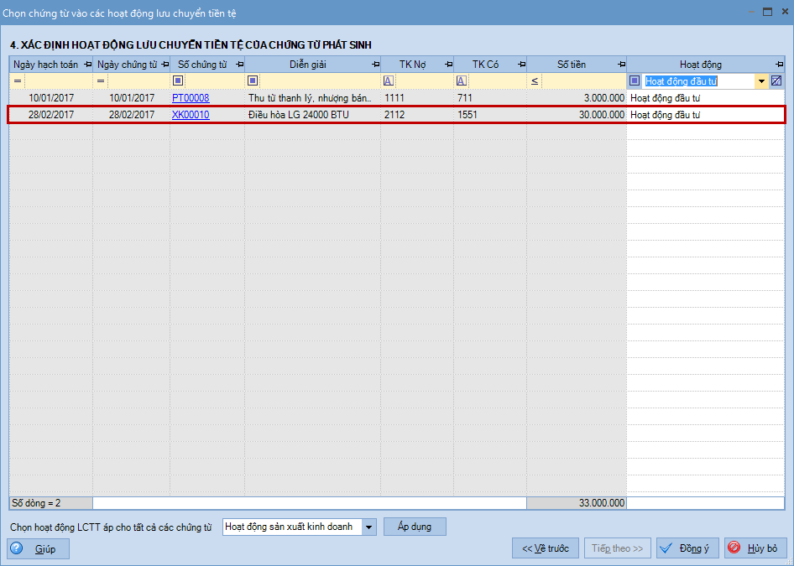Image resolution: width=794 pixels, height=566 pixels.
Task: Go back with the Về trước button
Action: (x=545, y=548)
